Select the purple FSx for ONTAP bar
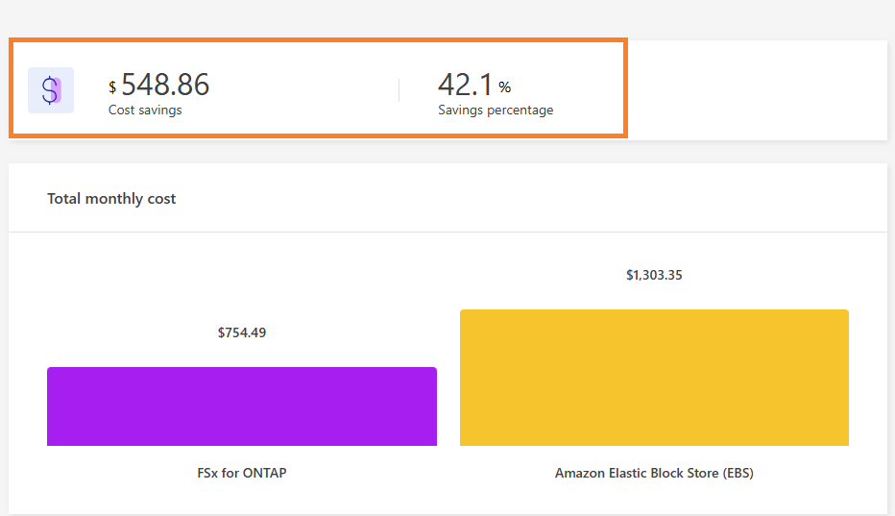Image resolution: width=895 pixels, height=516 pixels. (x=242, y=406)
